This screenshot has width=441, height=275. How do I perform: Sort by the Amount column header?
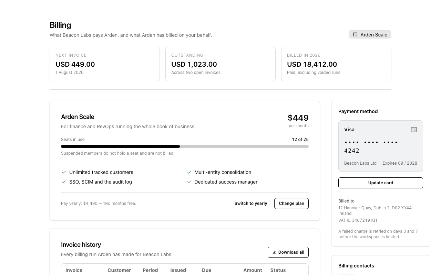click(253, 270)
